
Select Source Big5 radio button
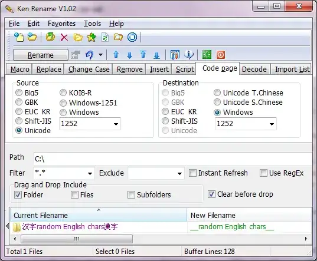[x=19, y=92]
